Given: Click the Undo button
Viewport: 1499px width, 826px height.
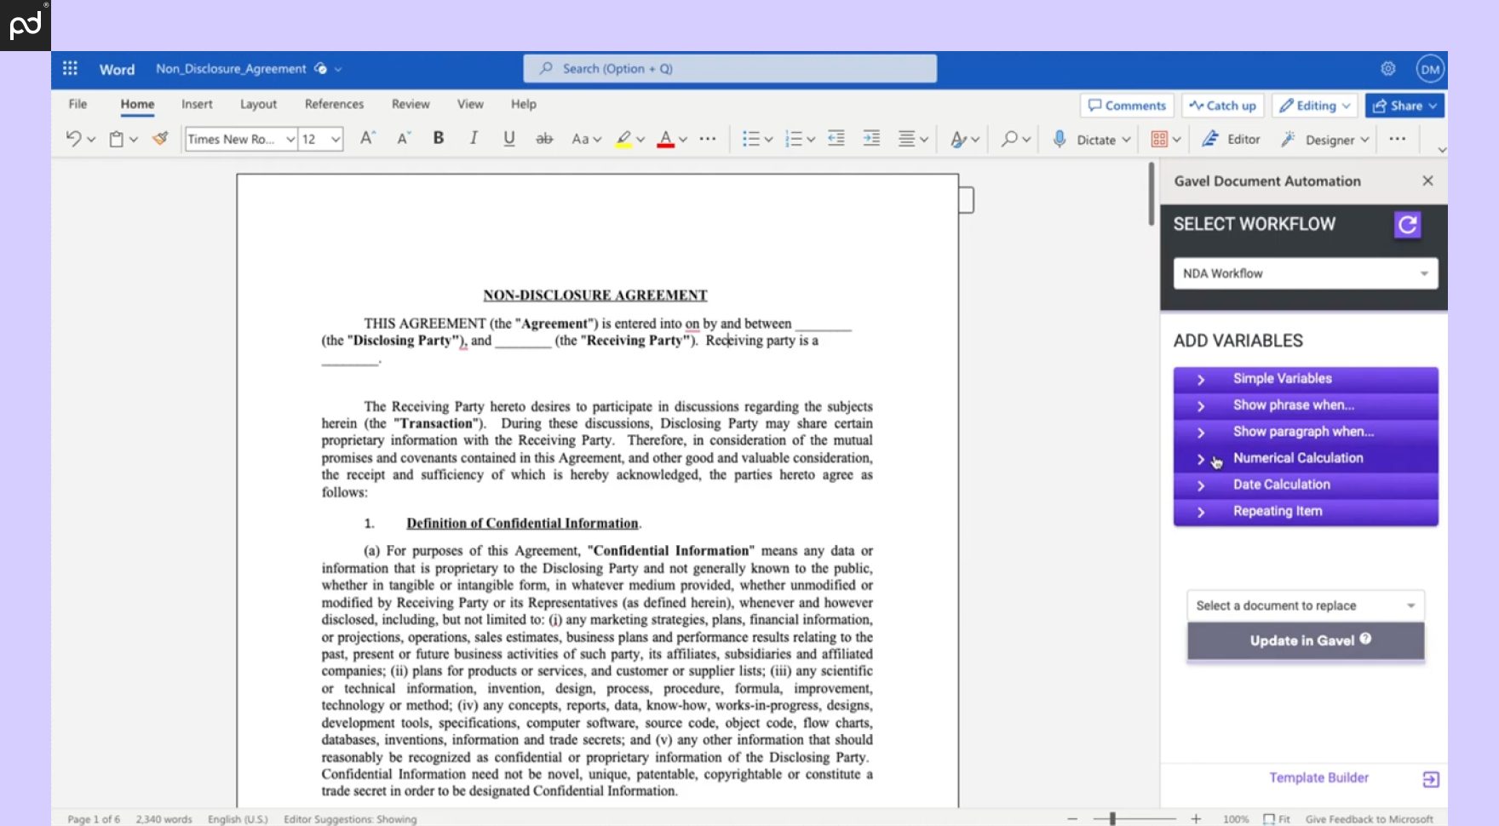Looking at the screenshot, I should (x=72, y=138).
